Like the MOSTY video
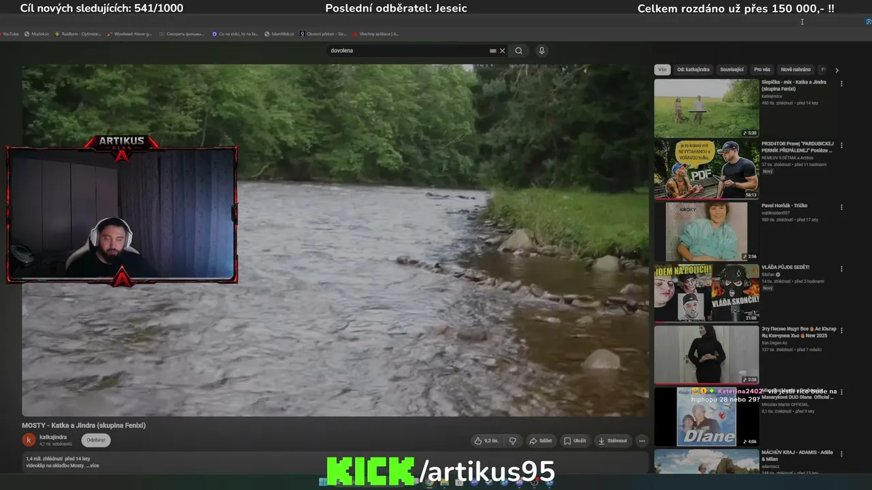 point(487,441)
